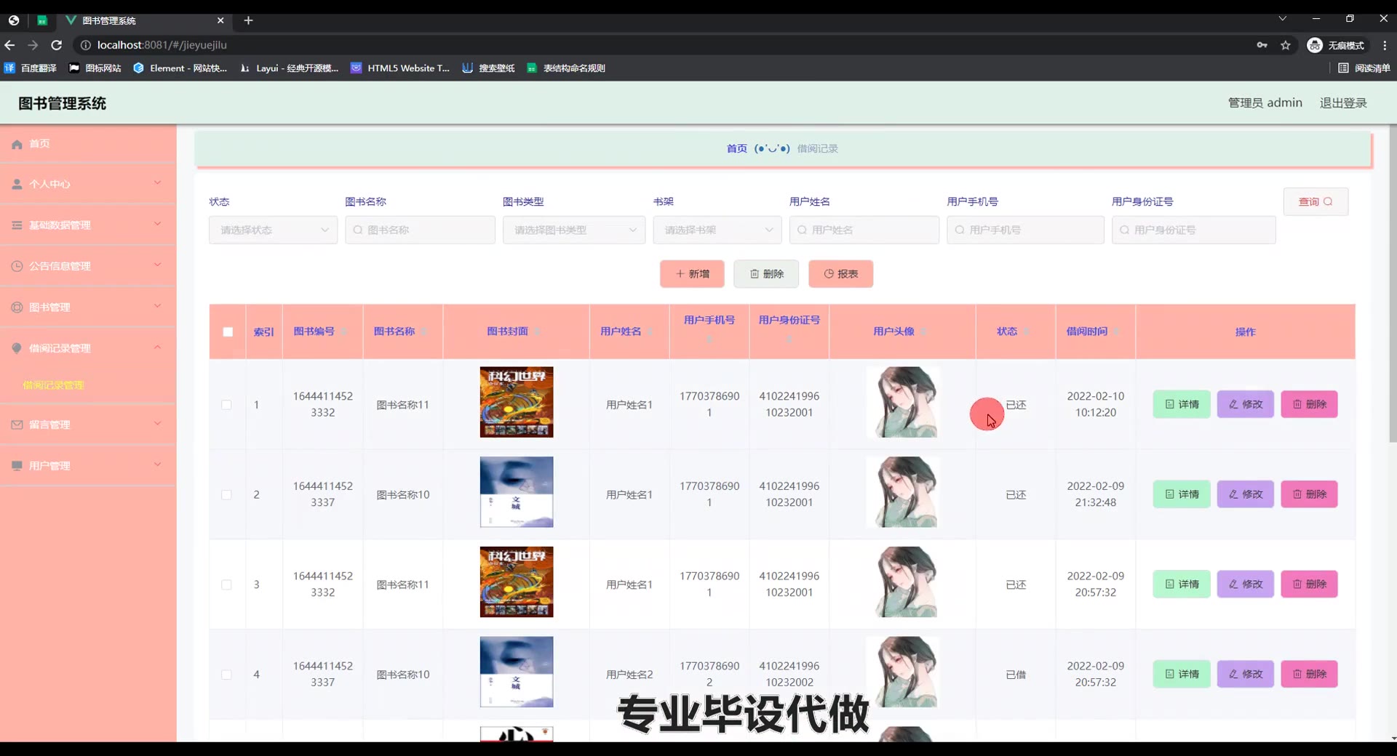1397x756 pixels.
Task: Select the checkbox for row 4
Action: pos(227,675)
